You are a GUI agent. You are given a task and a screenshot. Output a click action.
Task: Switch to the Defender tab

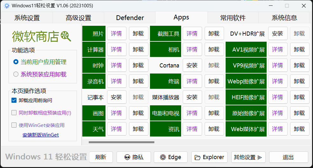click(x=130, y=18)
